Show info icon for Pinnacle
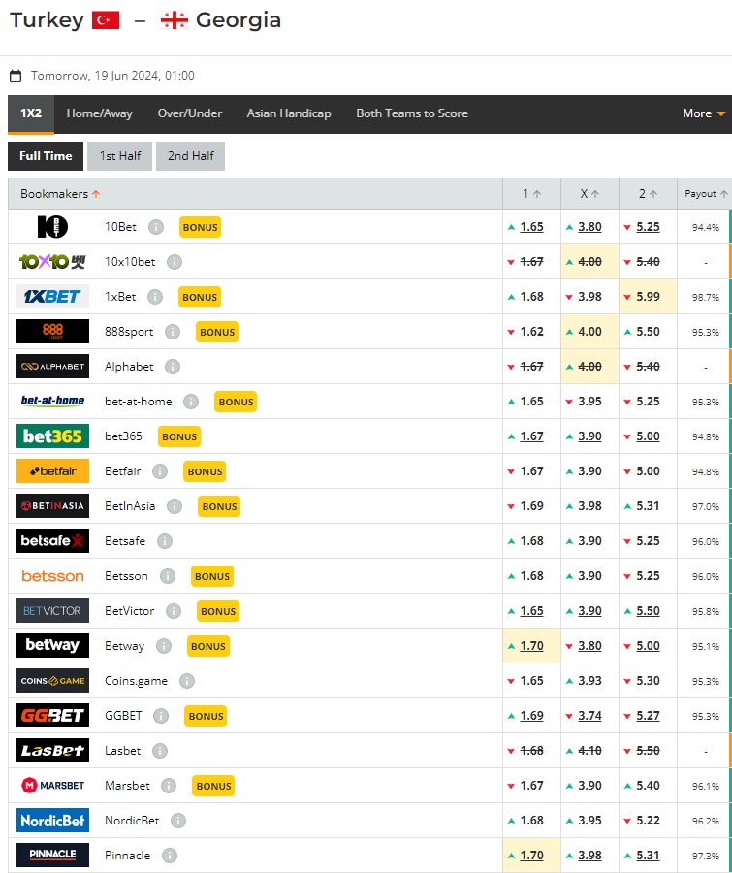 tap(170, 856)
